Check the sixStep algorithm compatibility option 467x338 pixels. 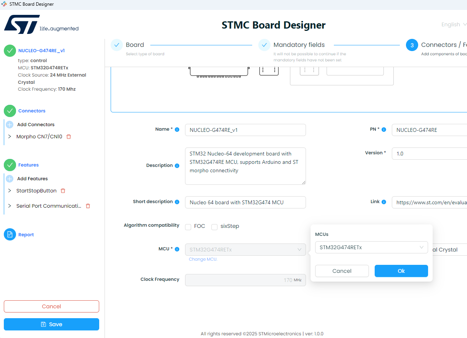click(214, 227)
